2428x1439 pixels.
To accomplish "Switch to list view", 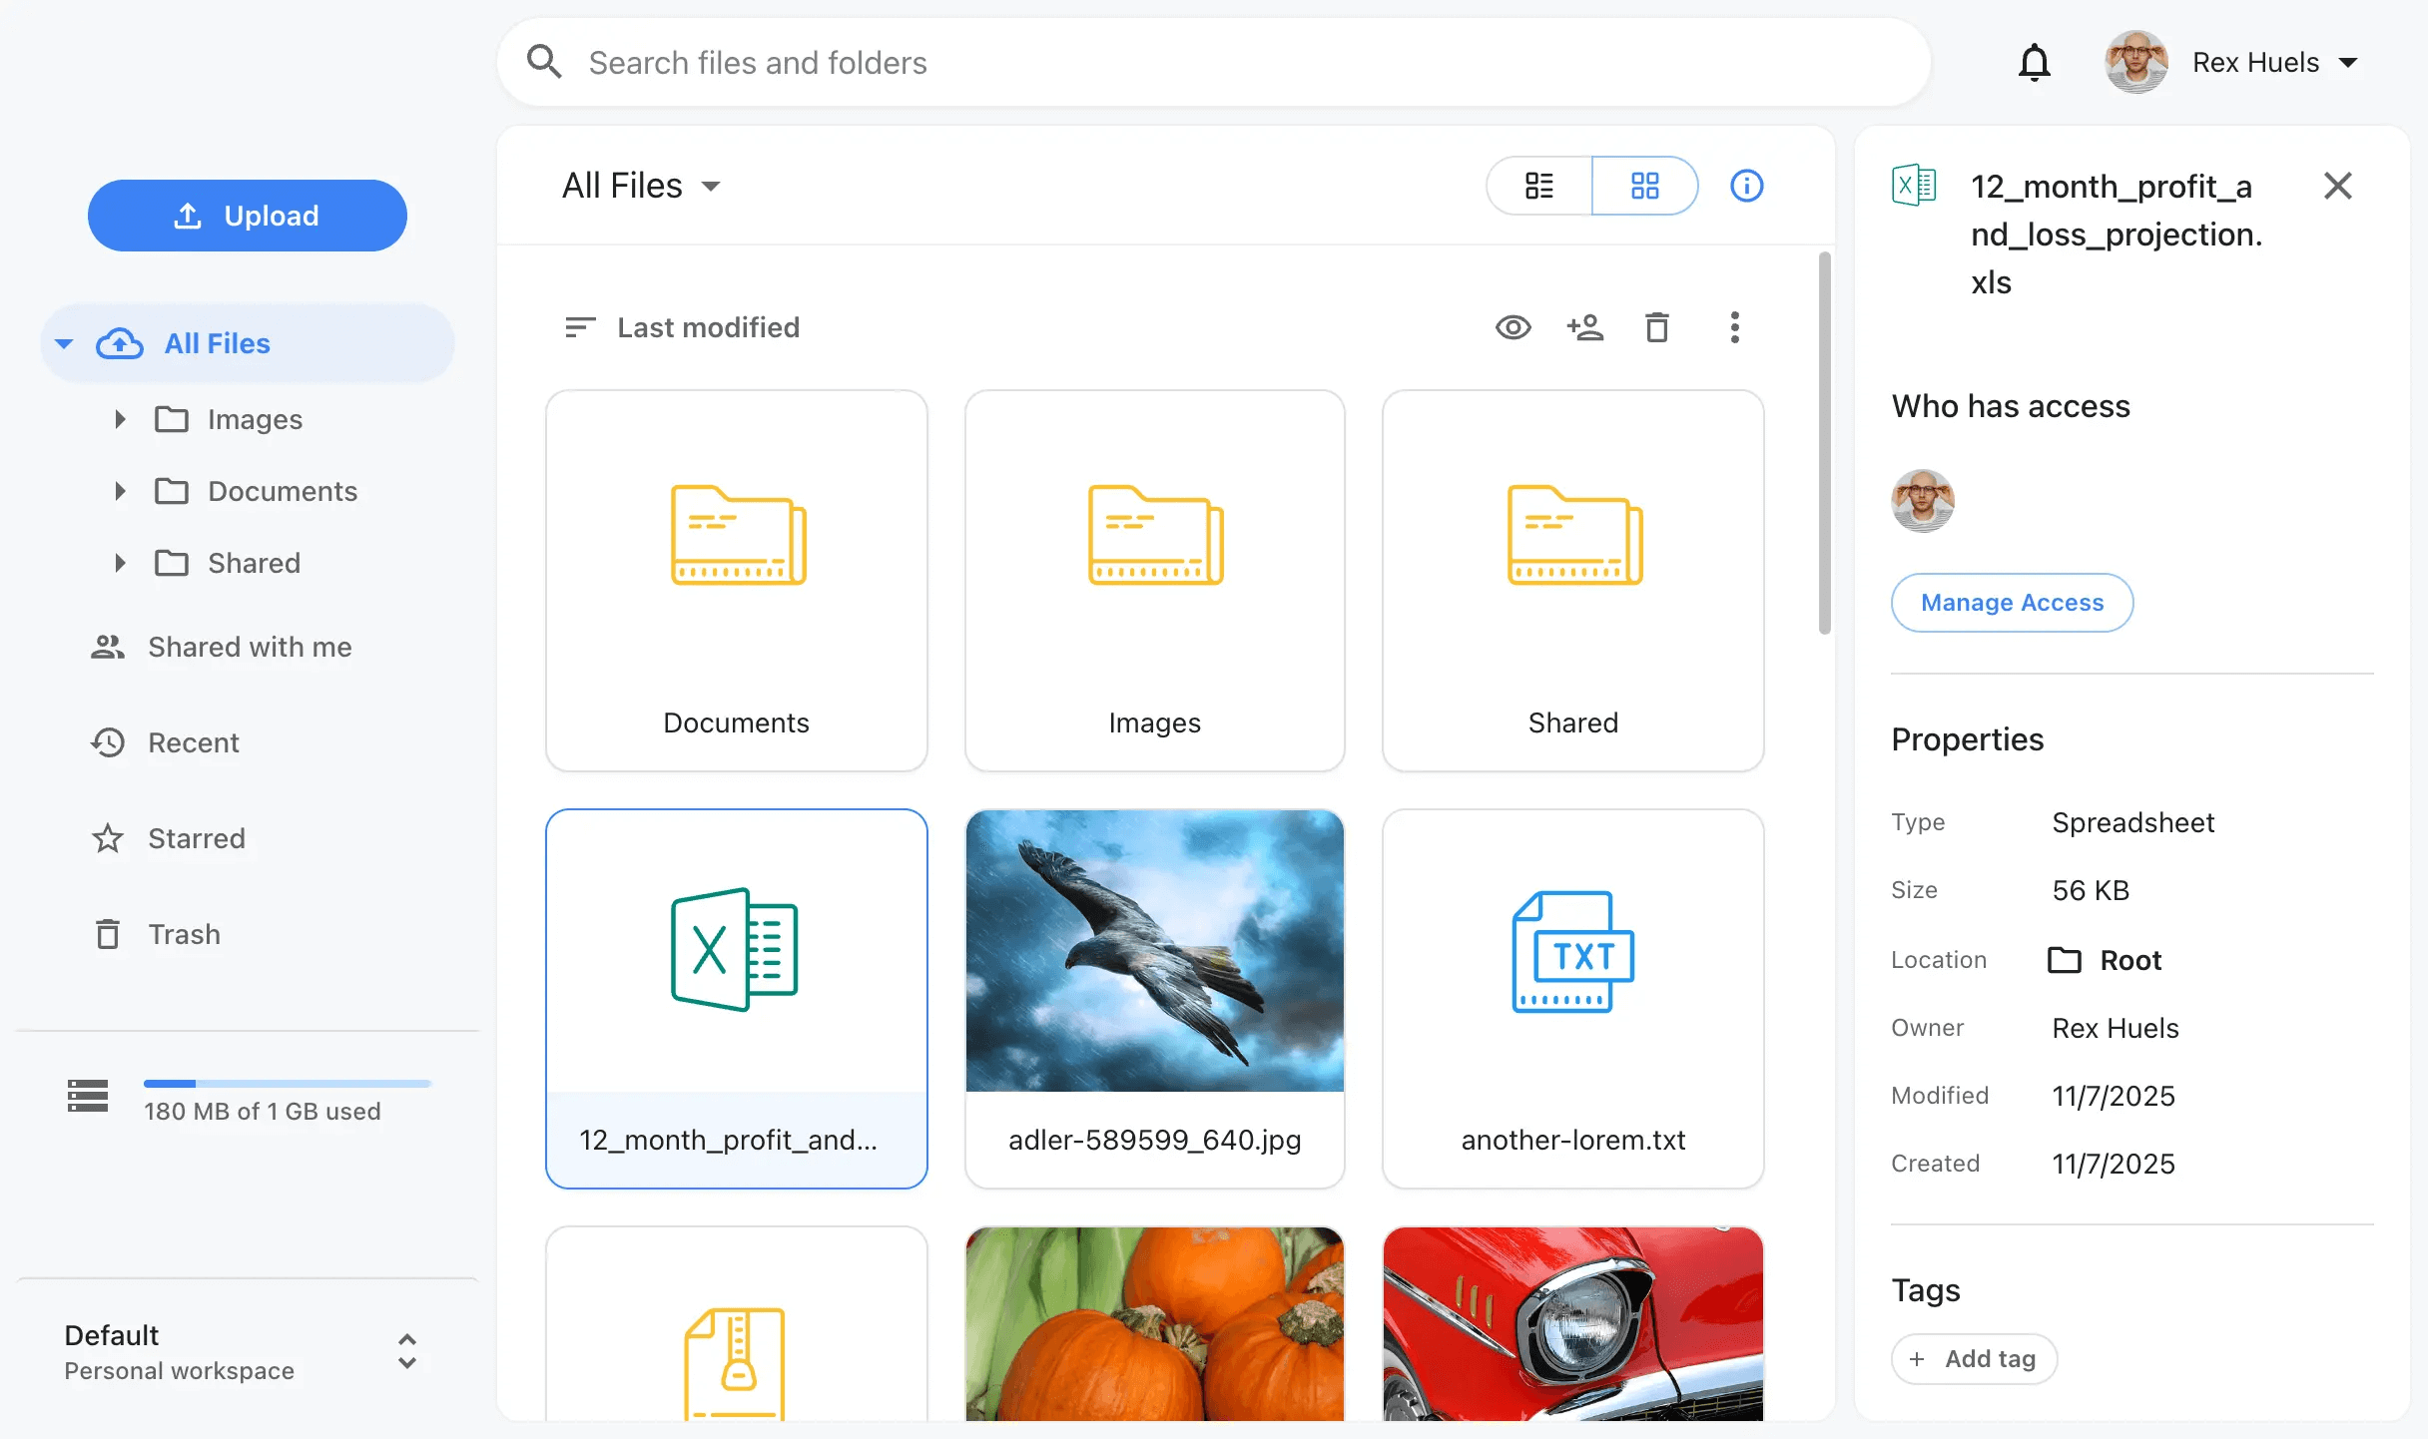I will click(x=1538, y=186).
